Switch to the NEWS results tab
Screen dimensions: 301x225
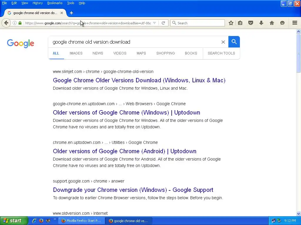point(98,53)
